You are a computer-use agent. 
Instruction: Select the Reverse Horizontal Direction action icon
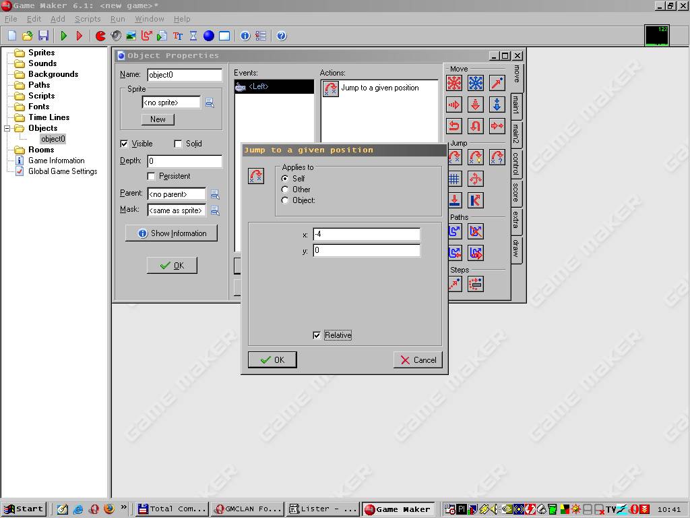[x=455, y=125]
